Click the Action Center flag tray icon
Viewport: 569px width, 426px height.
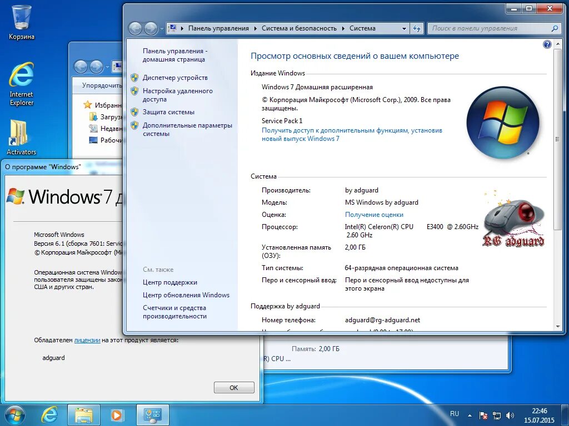483,415
